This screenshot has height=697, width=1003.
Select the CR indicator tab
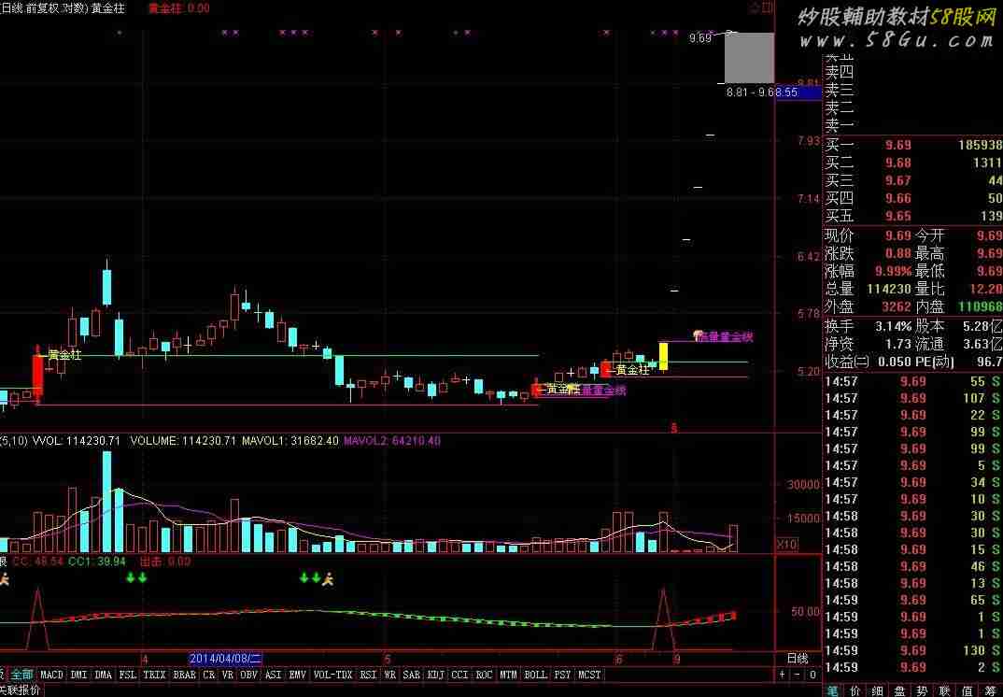point(209,675)
